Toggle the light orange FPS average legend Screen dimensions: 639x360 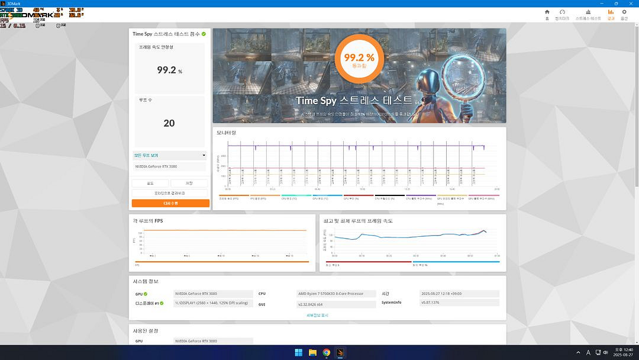tap(265, 197)
